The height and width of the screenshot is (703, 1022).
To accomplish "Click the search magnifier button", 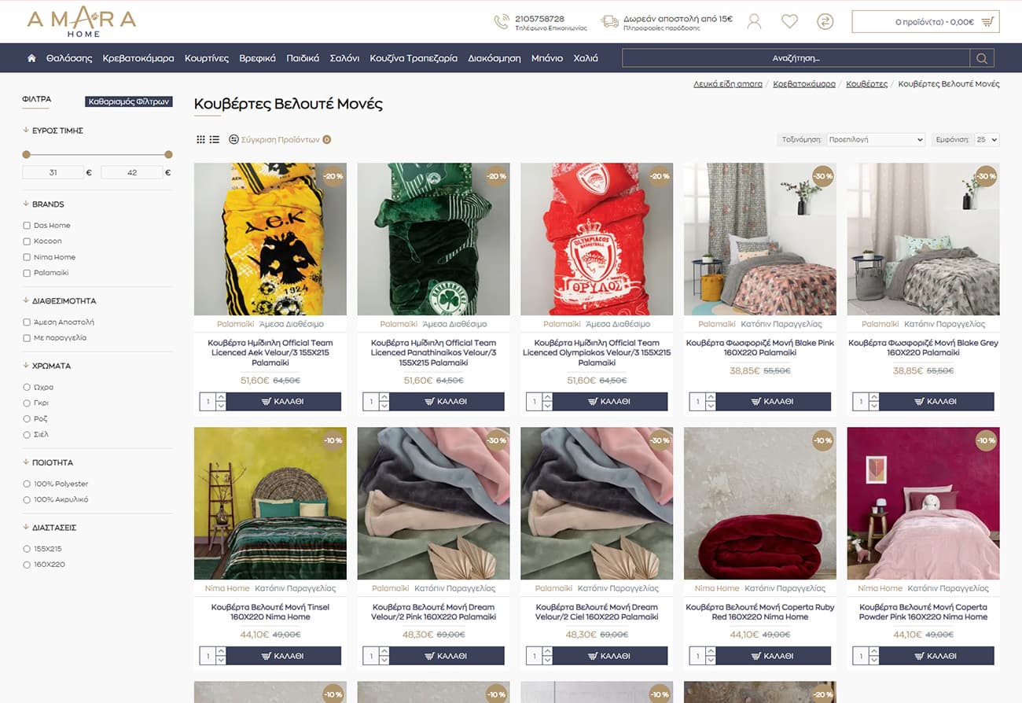I will pos(982,58).
